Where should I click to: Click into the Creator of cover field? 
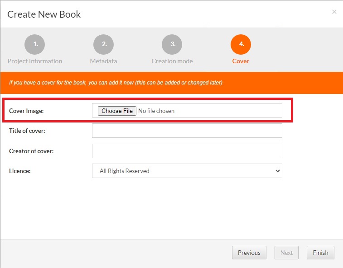click(x=187, y=151)
